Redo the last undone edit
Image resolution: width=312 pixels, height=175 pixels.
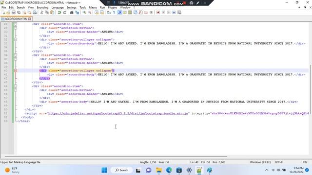64,13
